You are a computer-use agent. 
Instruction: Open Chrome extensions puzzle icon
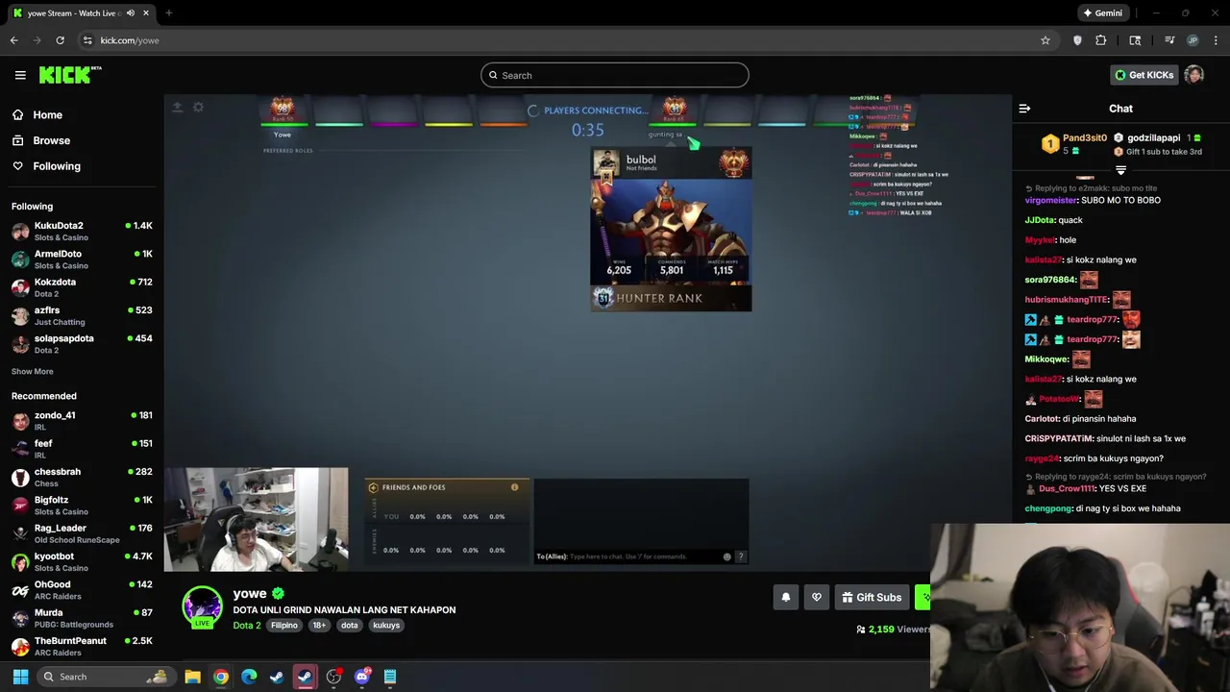coord(1101,40)
